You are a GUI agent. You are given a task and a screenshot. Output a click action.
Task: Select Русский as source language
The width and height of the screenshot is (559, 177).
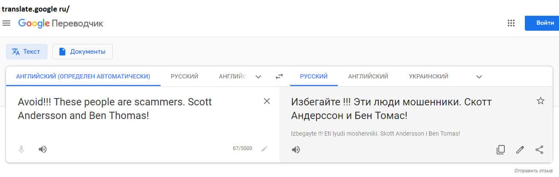pyautogui.click(x=184, y=77)
